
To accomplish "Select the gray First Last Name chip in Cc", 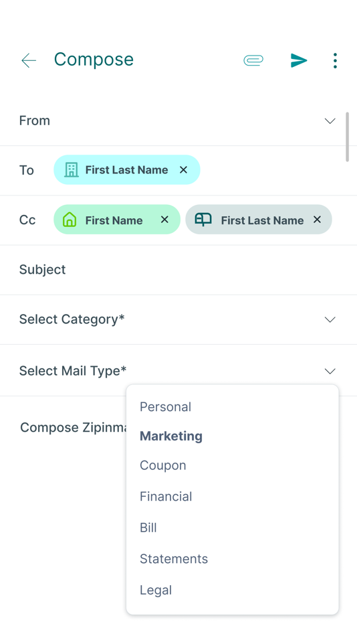I will (259, 220).
